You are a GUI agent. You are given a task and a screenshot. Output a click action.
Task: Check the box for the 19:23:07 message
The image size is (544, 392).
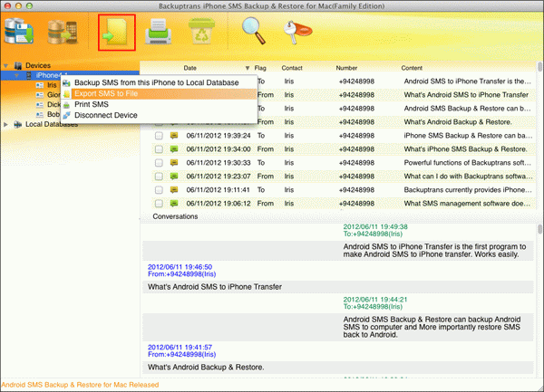point(159,177)
